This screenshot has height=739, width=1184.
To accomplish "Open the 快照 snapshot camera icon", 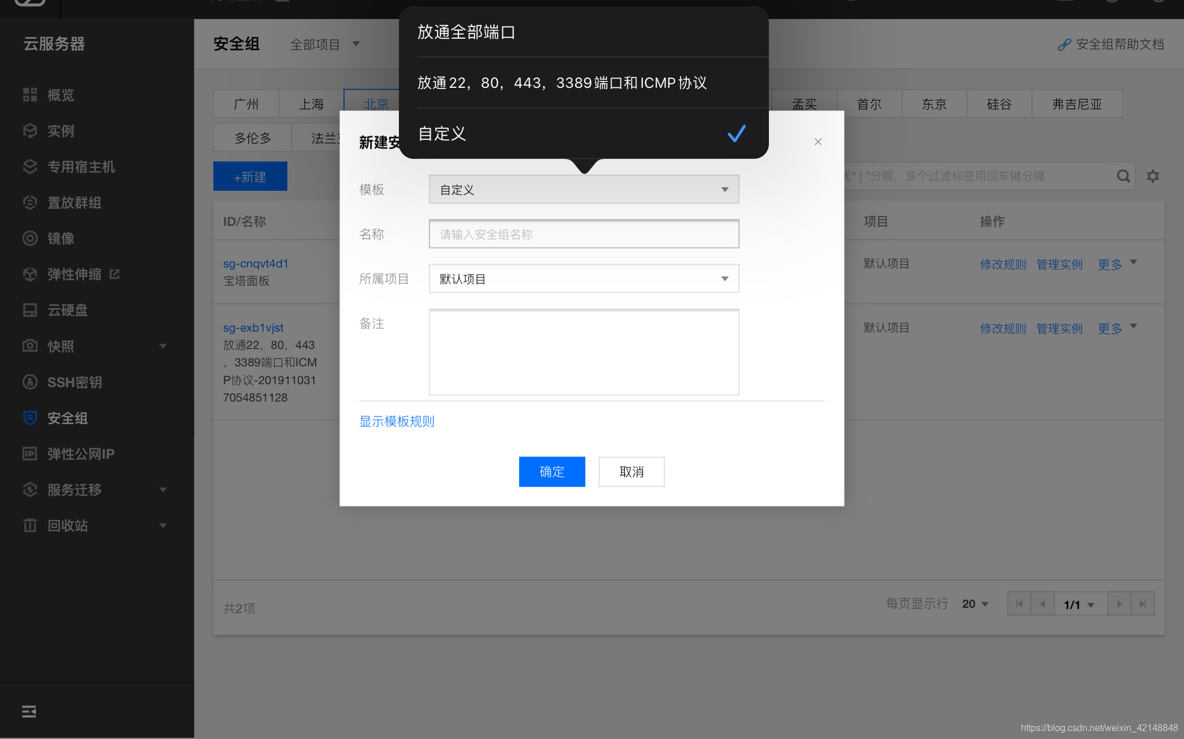I will [30, 346].
